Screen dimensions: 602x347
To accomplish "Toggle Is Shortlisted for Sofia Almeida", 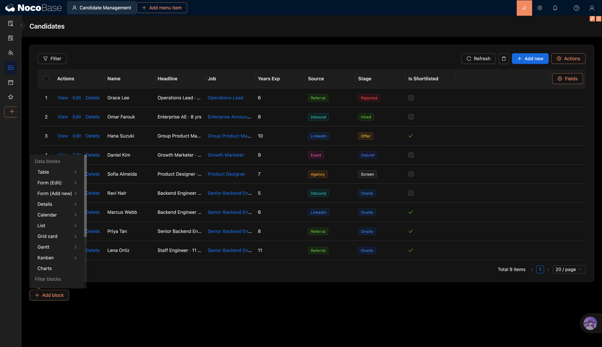I will (x=411, y=174).
